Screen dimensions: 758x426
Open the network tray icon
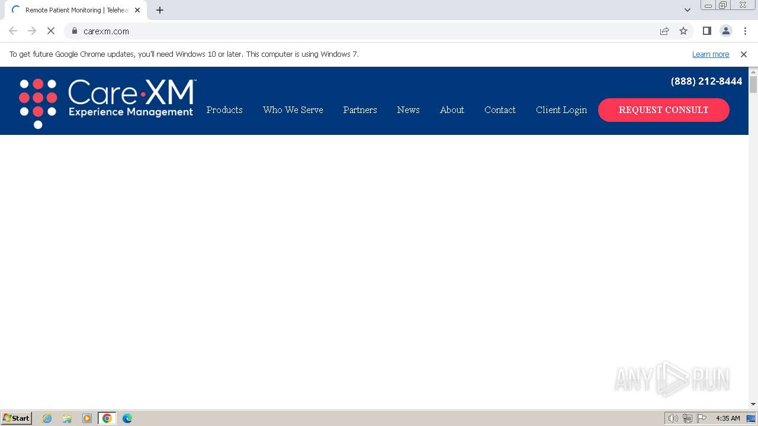688,418
